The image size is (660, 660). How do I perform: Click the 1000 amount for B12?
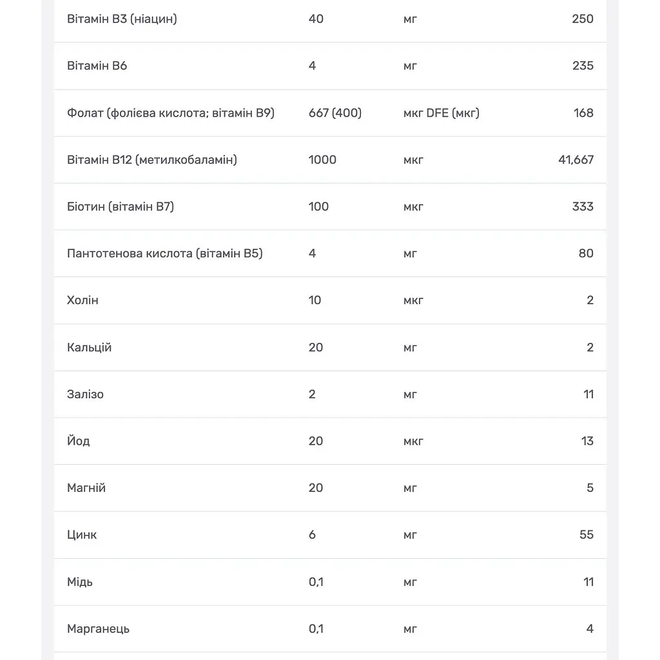322,160
